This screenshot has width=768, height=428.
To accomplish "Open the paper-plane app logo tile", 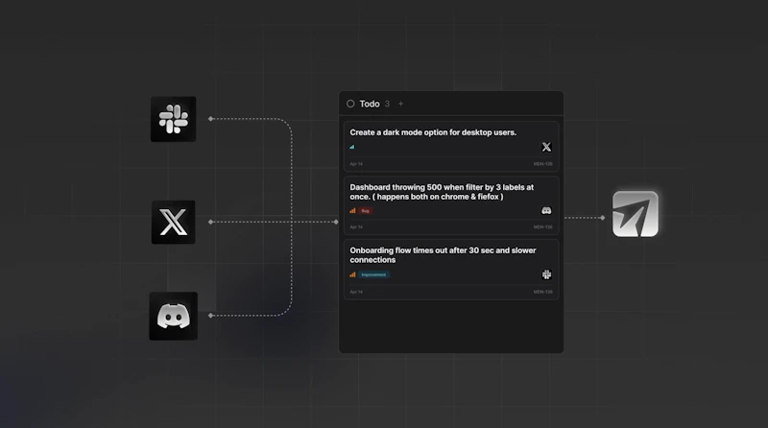I will coord(636,214).
